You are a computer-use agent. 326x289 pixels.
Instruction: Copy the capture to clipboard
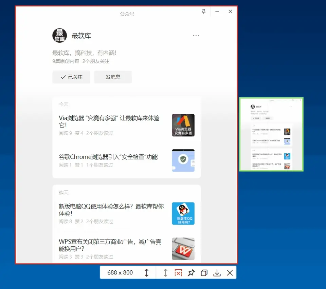[x=204, y=273]
